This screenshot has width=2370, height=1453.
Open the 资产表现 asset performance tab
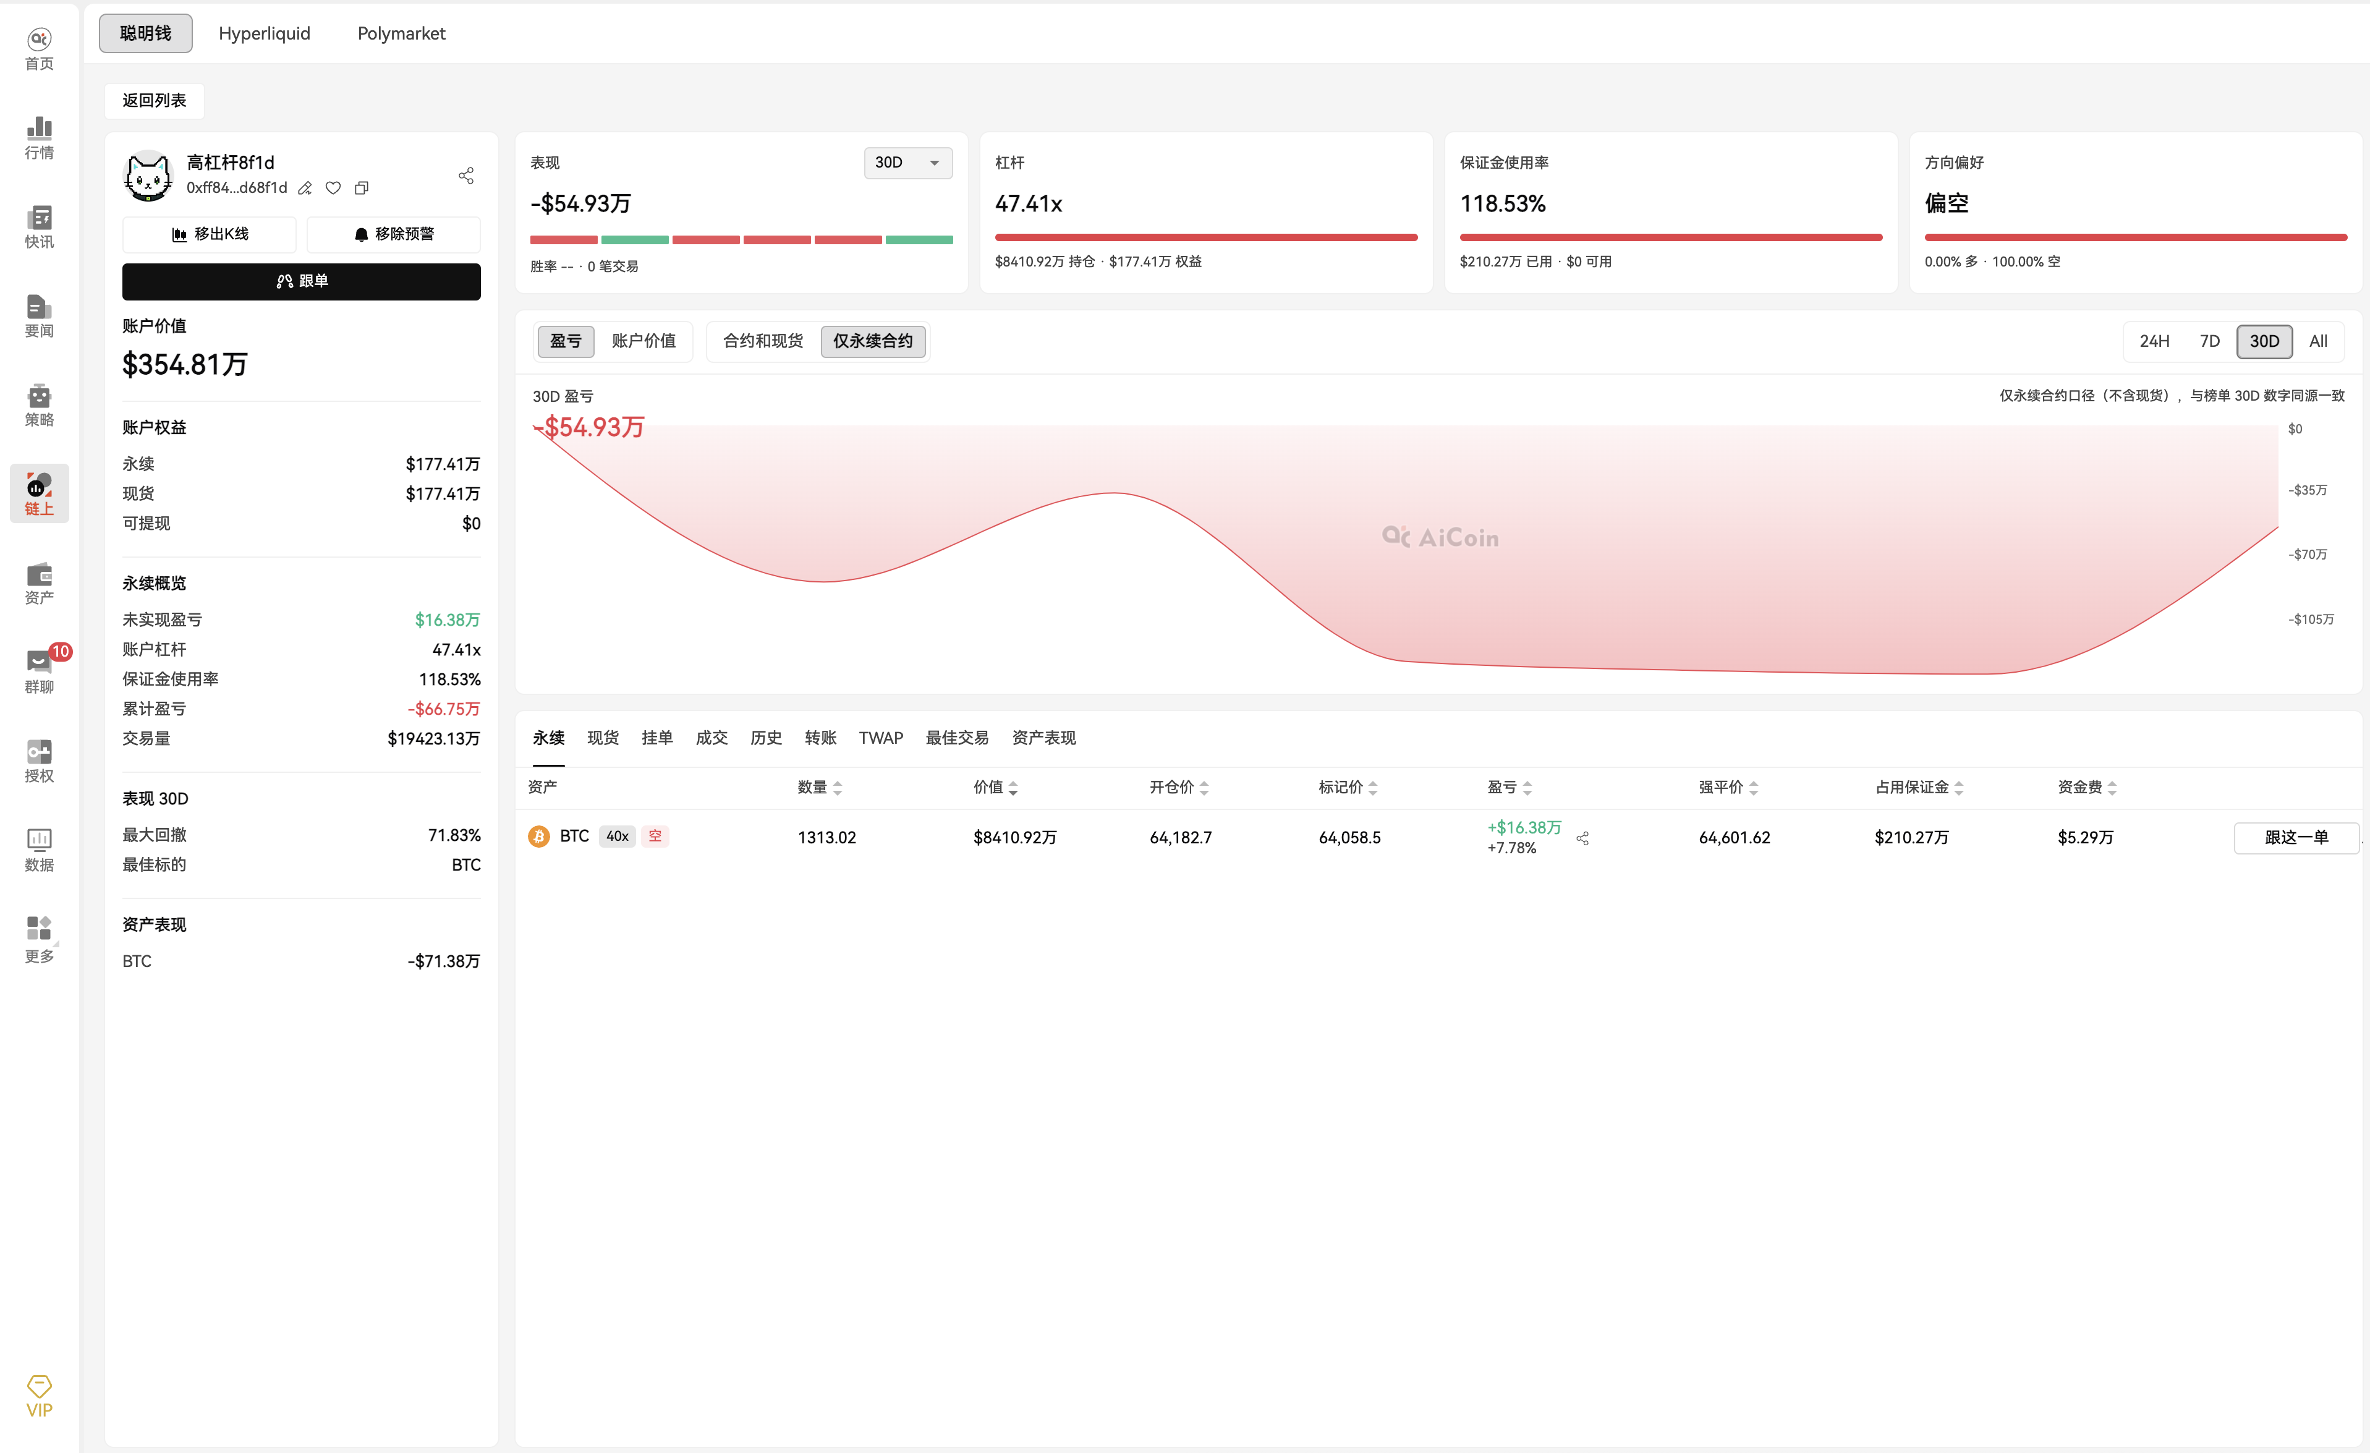1043,738
